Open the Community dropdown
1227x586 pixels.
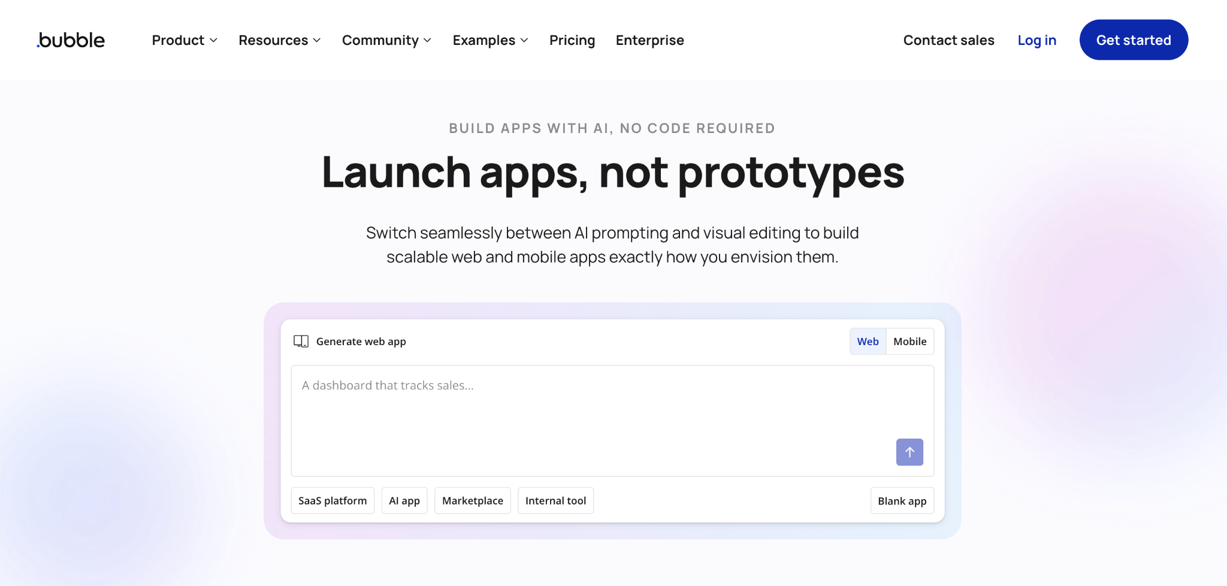(386, 40)
